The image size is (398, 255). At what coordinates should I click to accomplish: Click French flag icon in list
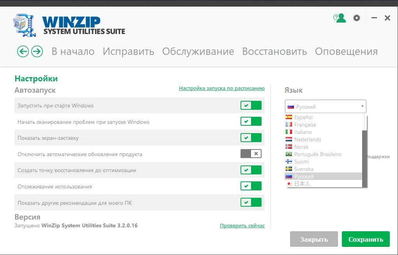[289, 125]
